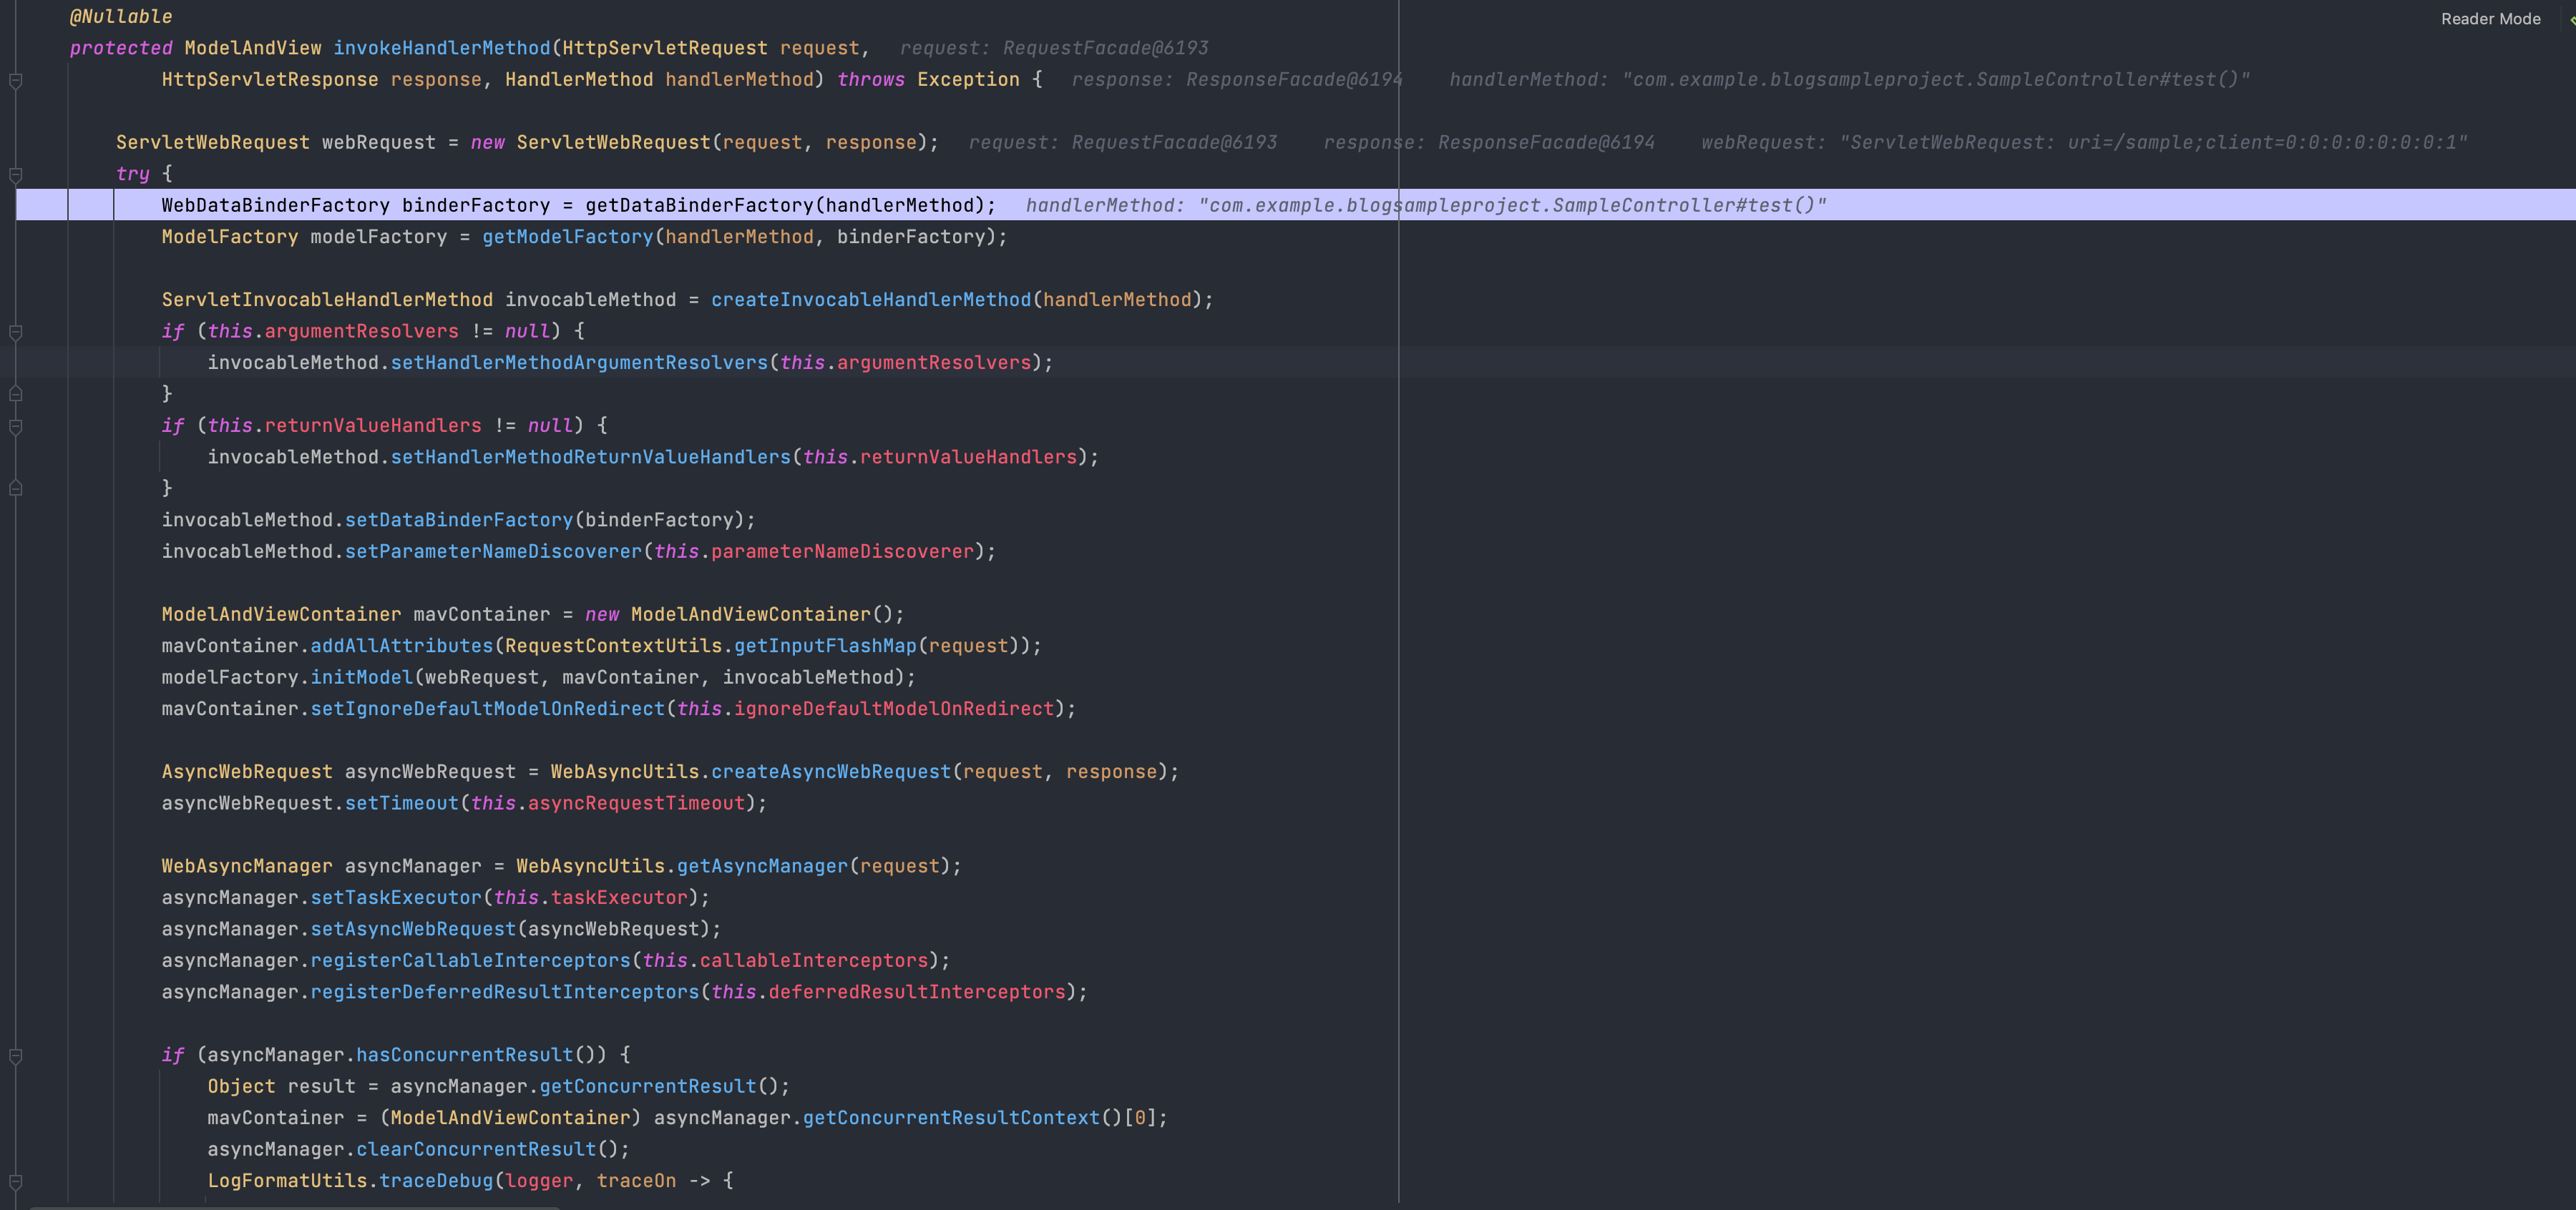Click the invokeHandlerMethod method name
This screenshot has width=2576, height=1210.
[441, 48]
